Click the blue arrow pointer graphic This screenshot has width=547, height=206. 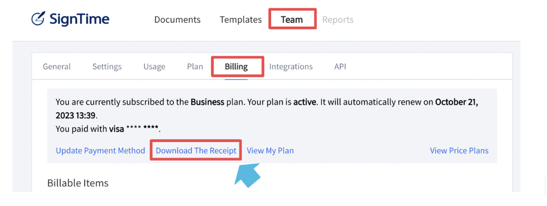pyautogui.click(x=248, y=176)
